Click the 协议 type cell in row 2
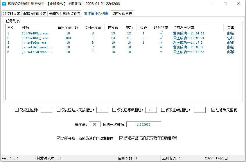Viewport: 246px width, 162px height. [x=231, y=38]
